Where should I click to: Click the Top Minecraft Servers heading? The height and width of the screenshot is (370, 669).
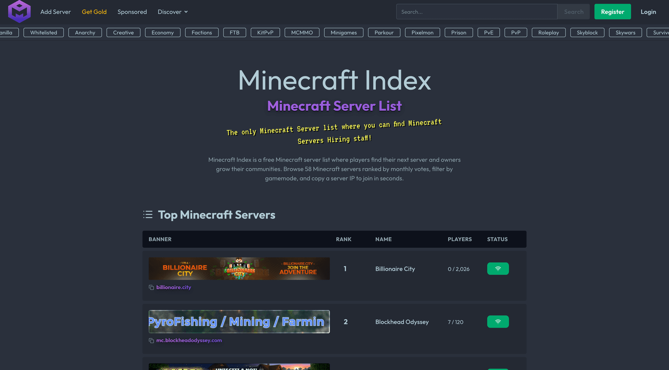click(x=217, y=215)
